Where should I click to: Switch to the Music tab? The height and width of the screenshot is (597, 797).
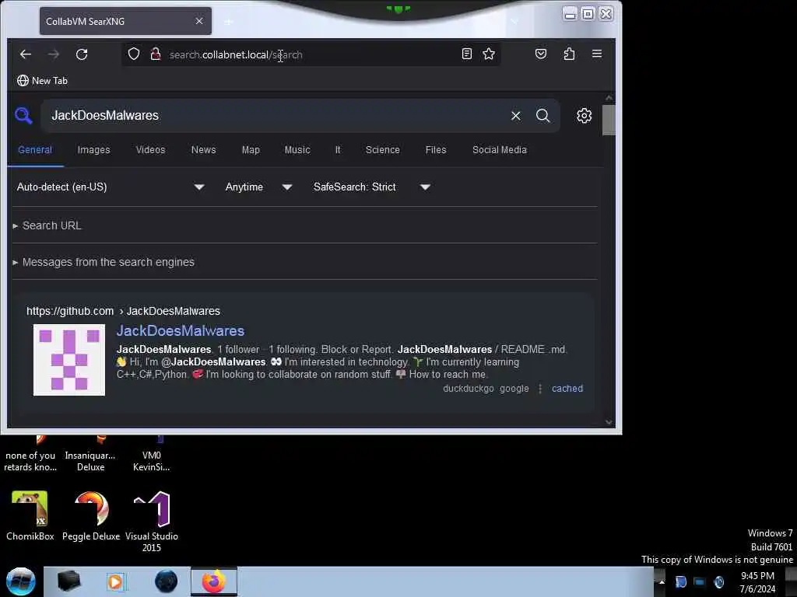[297, 150]
